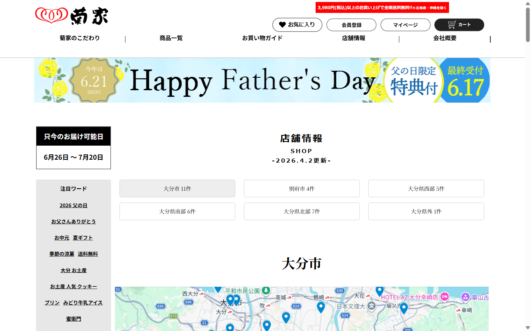The height and width of the screenshot is (331, 531).
Task: Open お買い物ガイド menu item
Action: tap(262, 38)
